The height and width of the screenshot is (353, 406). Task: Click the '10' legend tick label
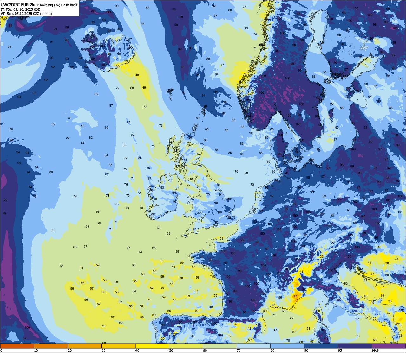pyautogui.click(x=36, y=350)
